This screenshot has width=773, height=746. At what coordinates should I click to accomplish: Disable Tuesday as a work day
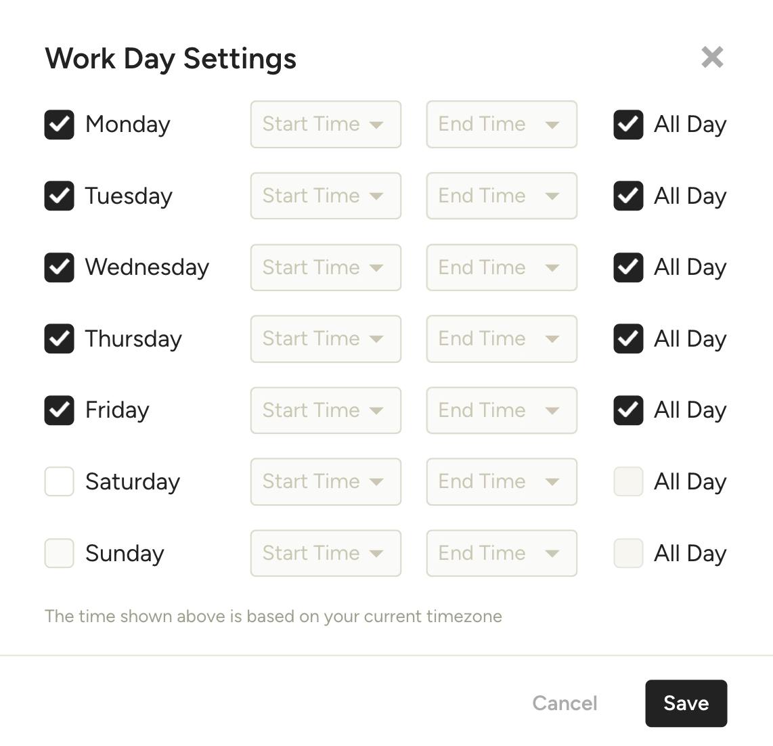[x=60, y=196]
